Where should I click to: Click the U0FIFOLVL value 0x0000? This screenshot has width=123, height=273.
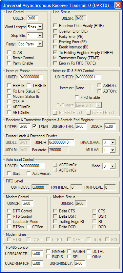tap(40, 187)
